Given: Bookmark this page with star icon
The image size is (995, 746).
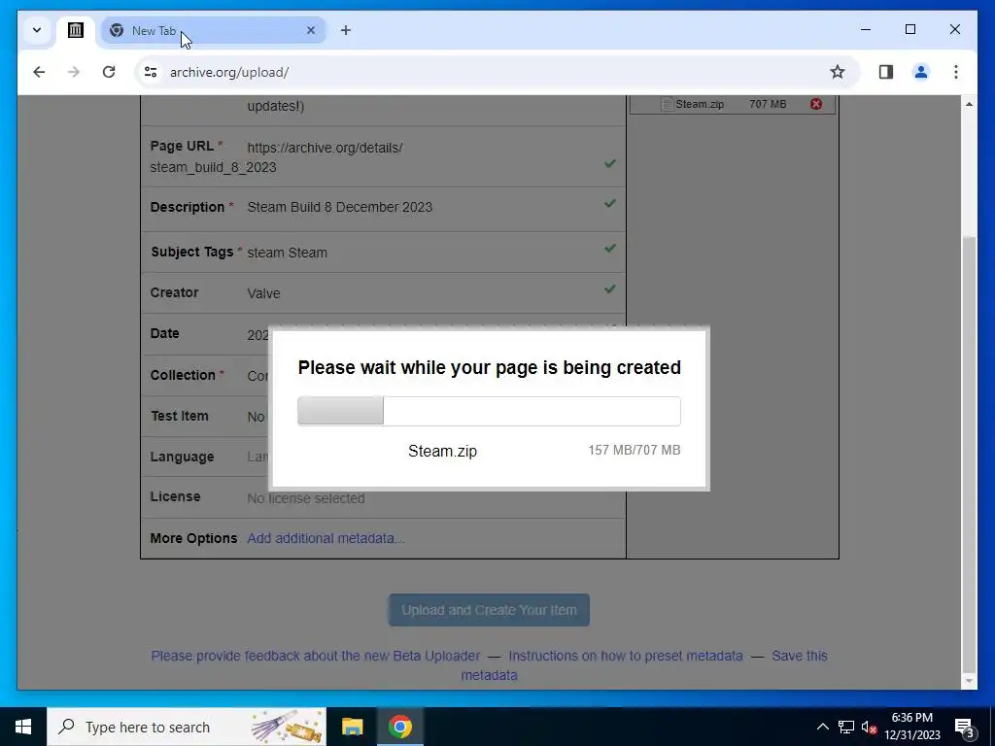Looking at the screenshot, I should [x=838, y=72].
